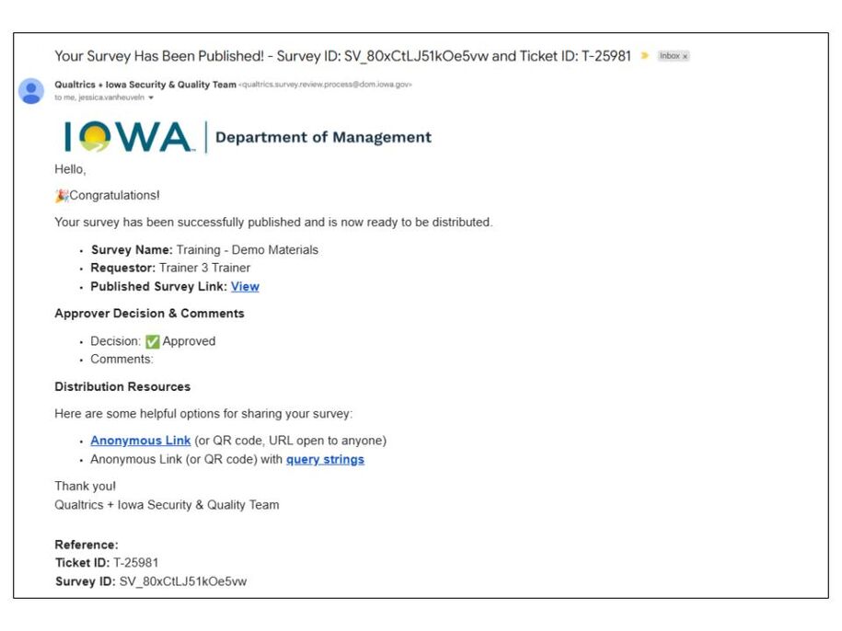The height and width of the screenshot is (631, 842).
Task: Click 'Trainer 3 Trainer' requestor value
Action: click(204, 268)
